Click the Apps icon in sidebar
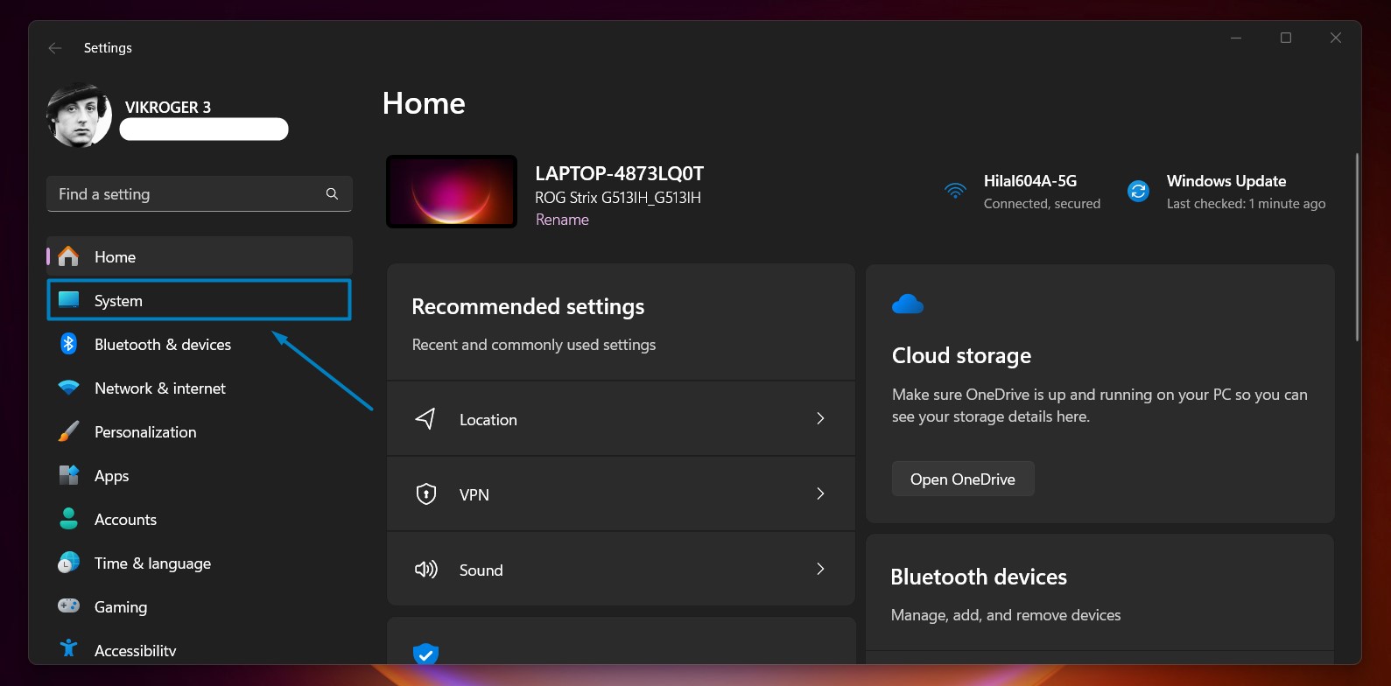The height and width of the screenshot is (686, 1391). tap(68, 475)
